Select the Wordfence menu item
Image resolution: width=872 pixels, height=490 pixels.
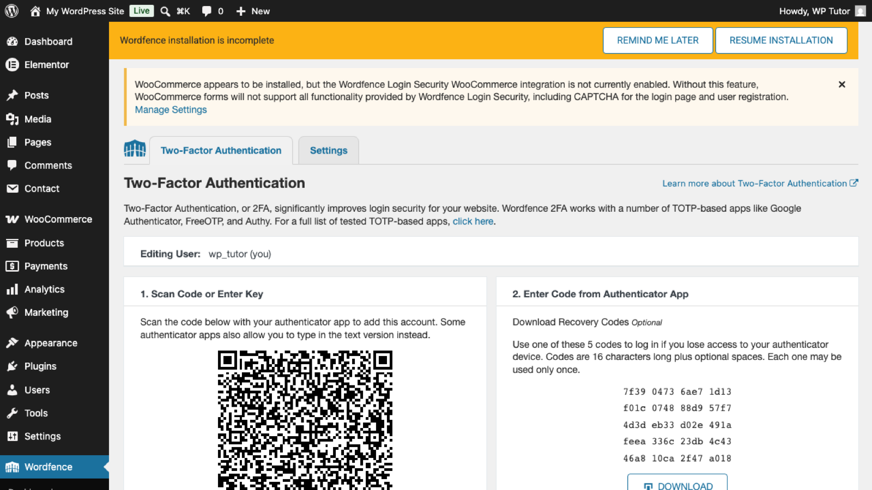pos(55,467)
